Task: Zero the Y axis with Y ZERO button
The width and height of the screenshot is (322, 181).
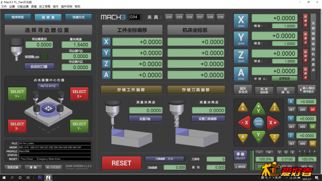Action: pyautogui.click(x=241, y=39)
